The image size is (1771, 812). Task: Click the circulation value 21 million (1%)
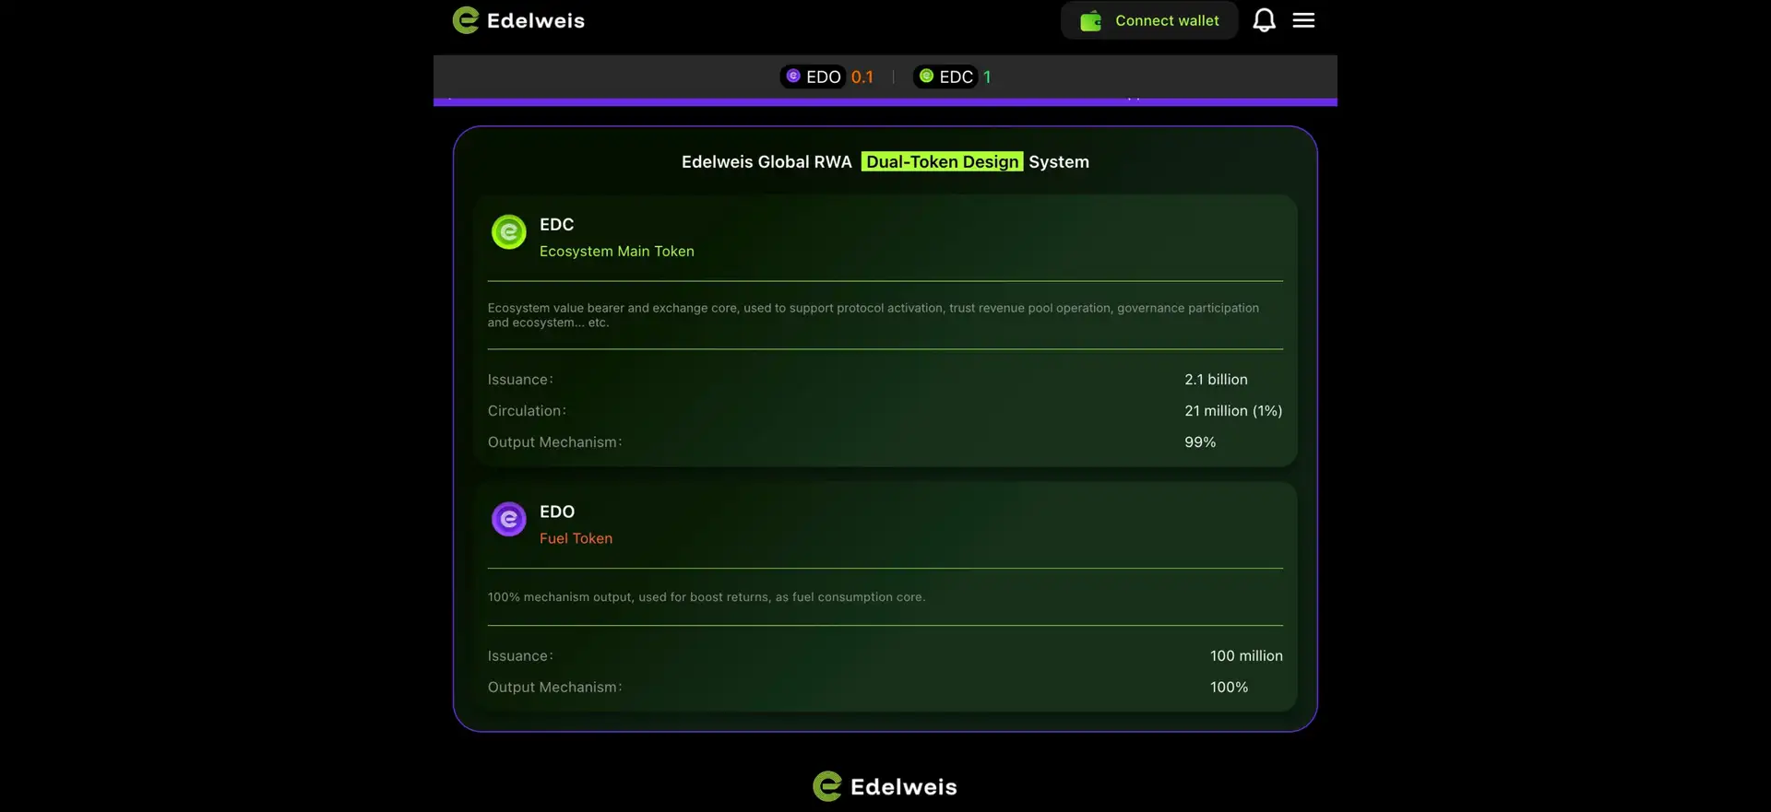click(1232, 411)
